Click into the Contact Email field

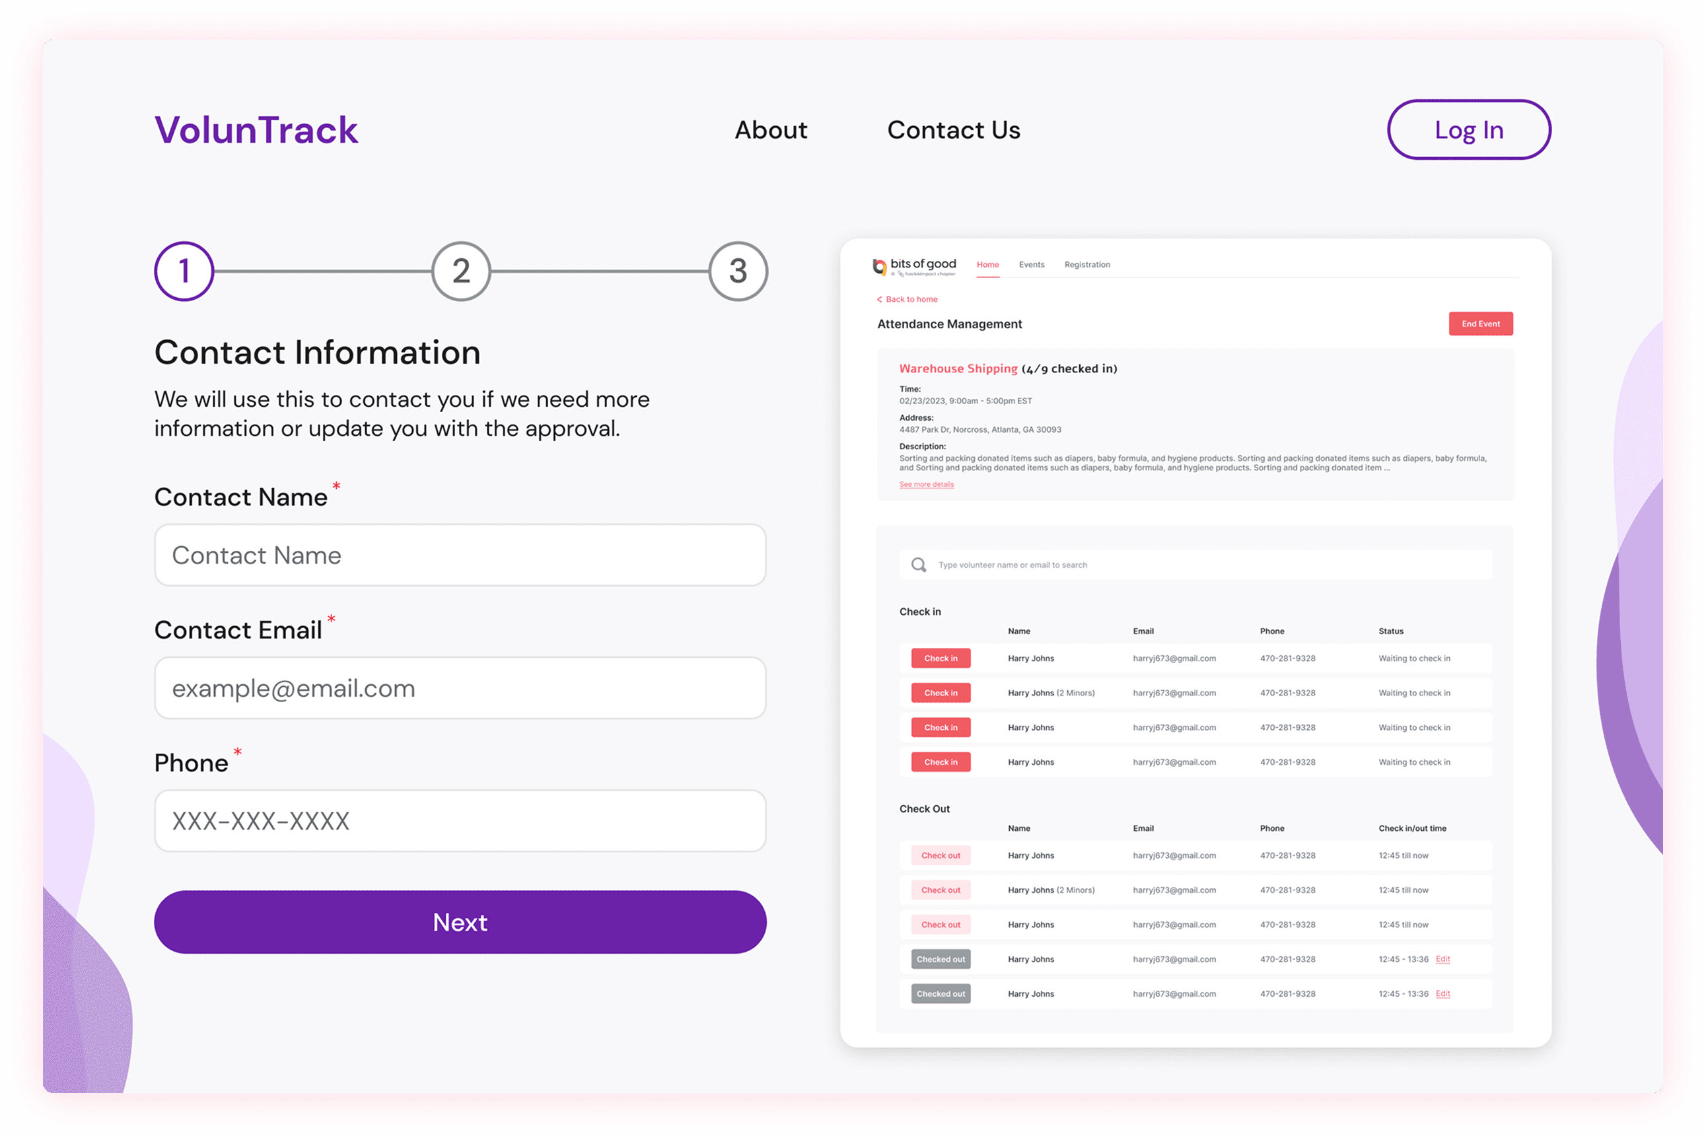tap(460, 688)
